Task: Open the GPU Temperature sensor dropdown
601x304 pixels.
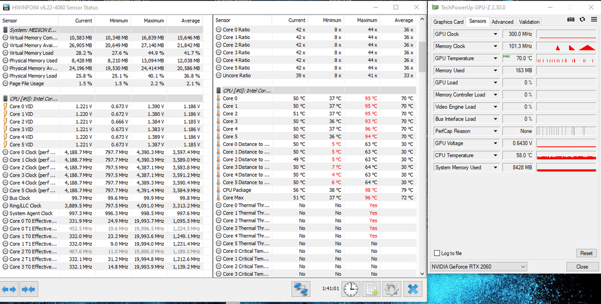Action: [x=496, y=58]
